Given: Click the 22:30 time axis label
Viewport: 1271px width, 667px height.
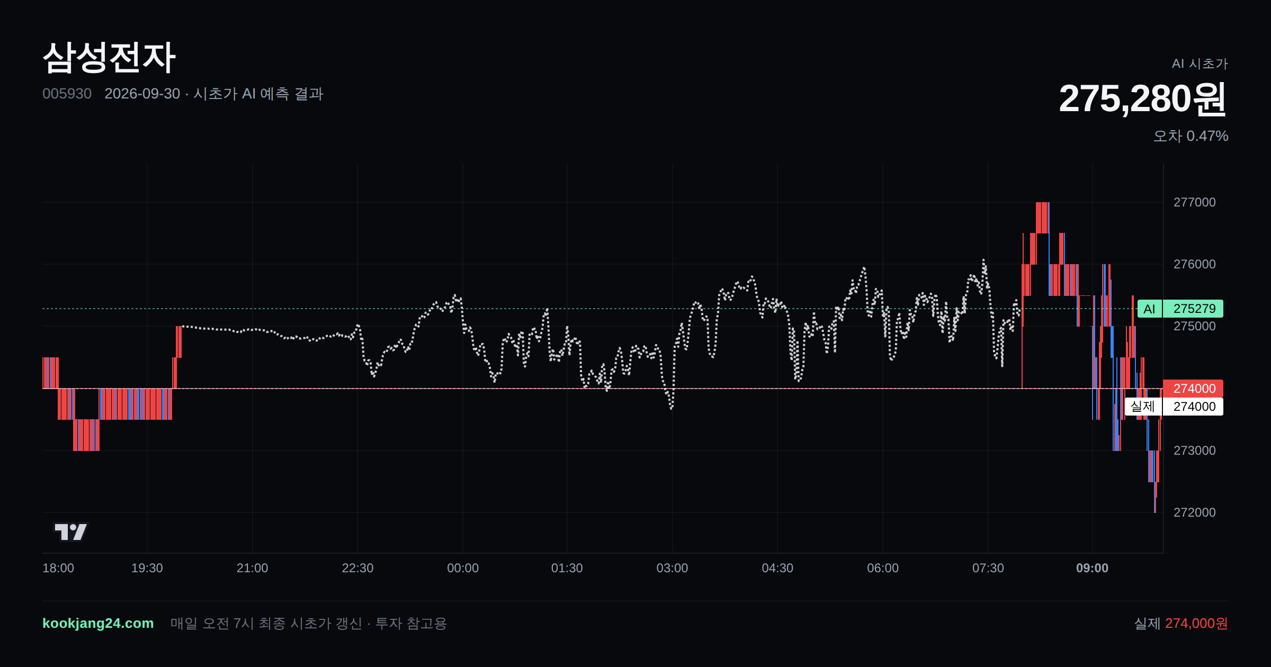Looking at the screenshot, I should click(357, 568).
